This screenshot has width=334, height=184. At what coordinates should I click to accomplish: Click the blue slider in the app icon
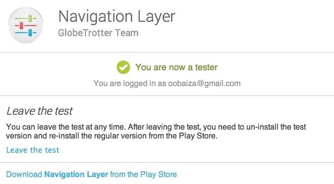(x=30, y=33)
